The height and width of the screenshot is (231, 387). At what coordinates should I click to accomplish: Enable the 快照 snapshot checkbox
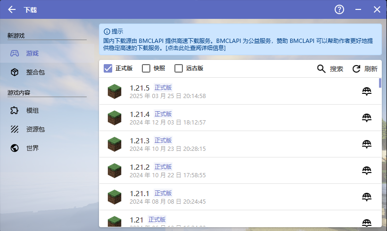click(146, 68)
